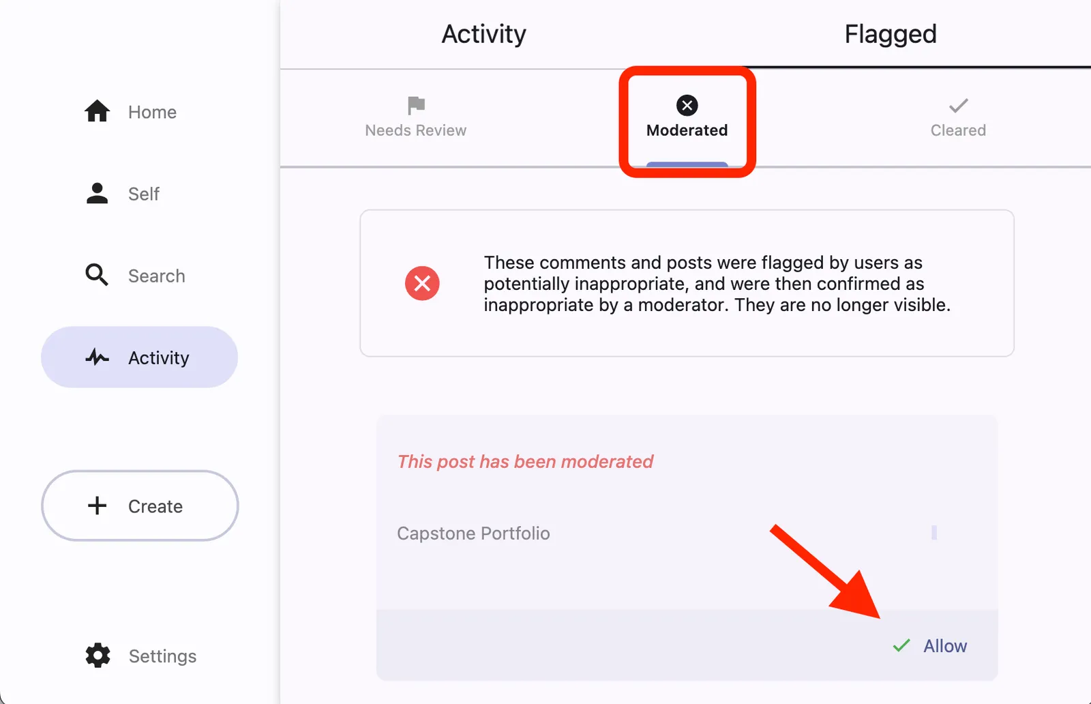Click the red X icon in the warning banner
This screenshot has height=704, width=1091.
(x=422, y=283)
